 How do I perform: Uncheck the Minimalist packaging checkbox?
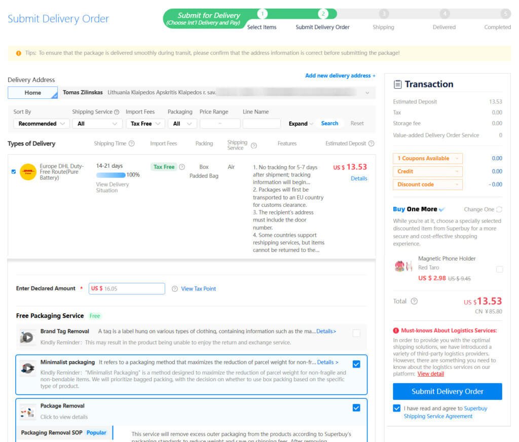(356, 364)
